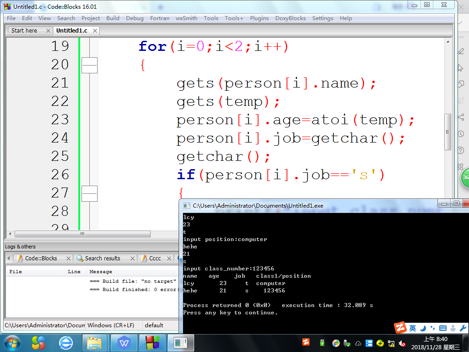Open the Debug menu
Screen dimensions: 469x352
pyautogui.click(x=135, y=18)
